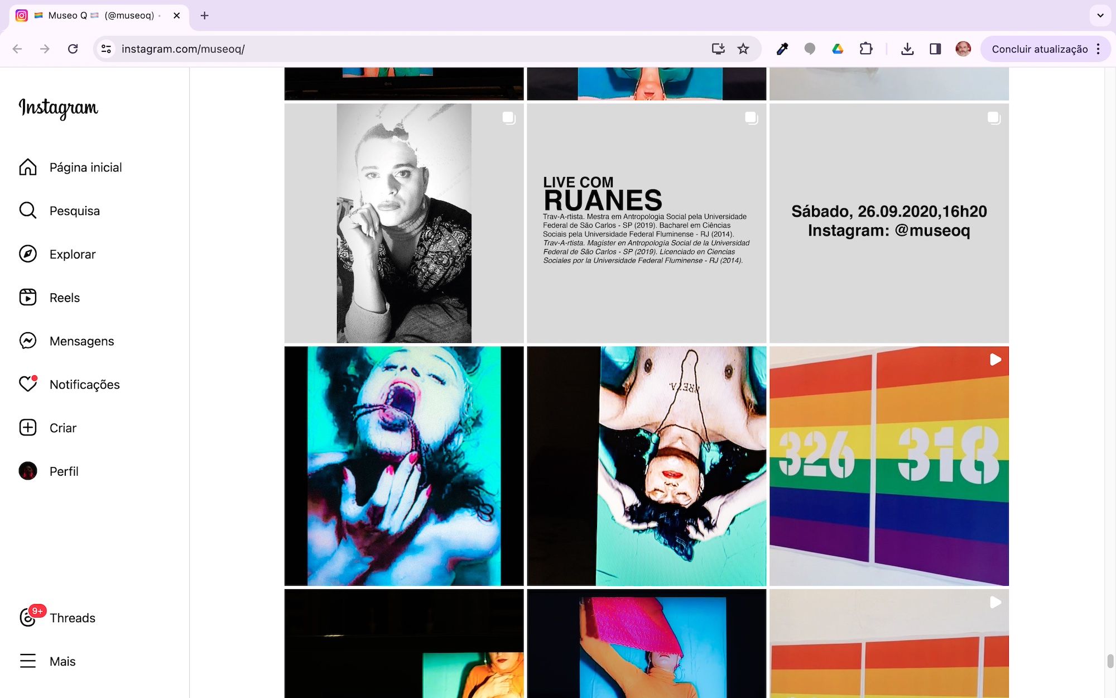Screen dimensions: 1116x698
Task: Open the LIVE COM RUANES post
Action: coord(646,223)
